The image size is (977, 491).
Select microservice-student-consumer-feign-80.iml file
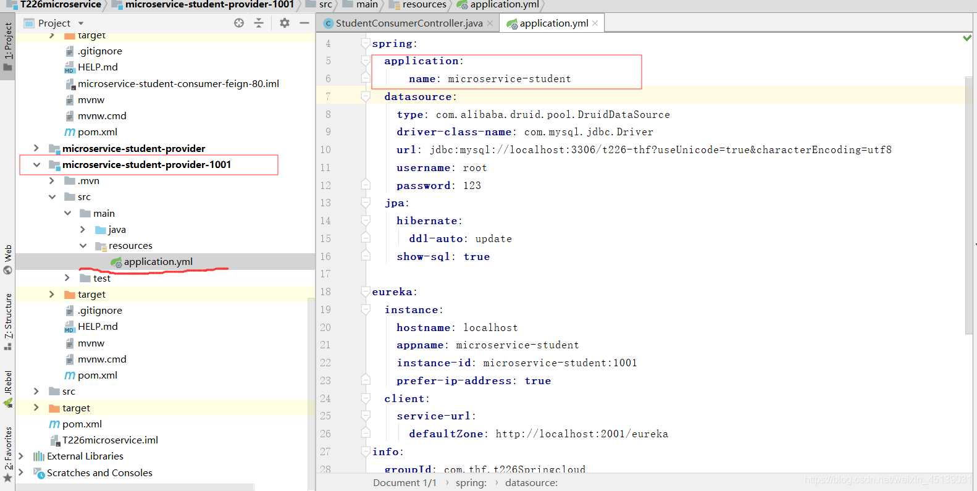pos(178,83)
